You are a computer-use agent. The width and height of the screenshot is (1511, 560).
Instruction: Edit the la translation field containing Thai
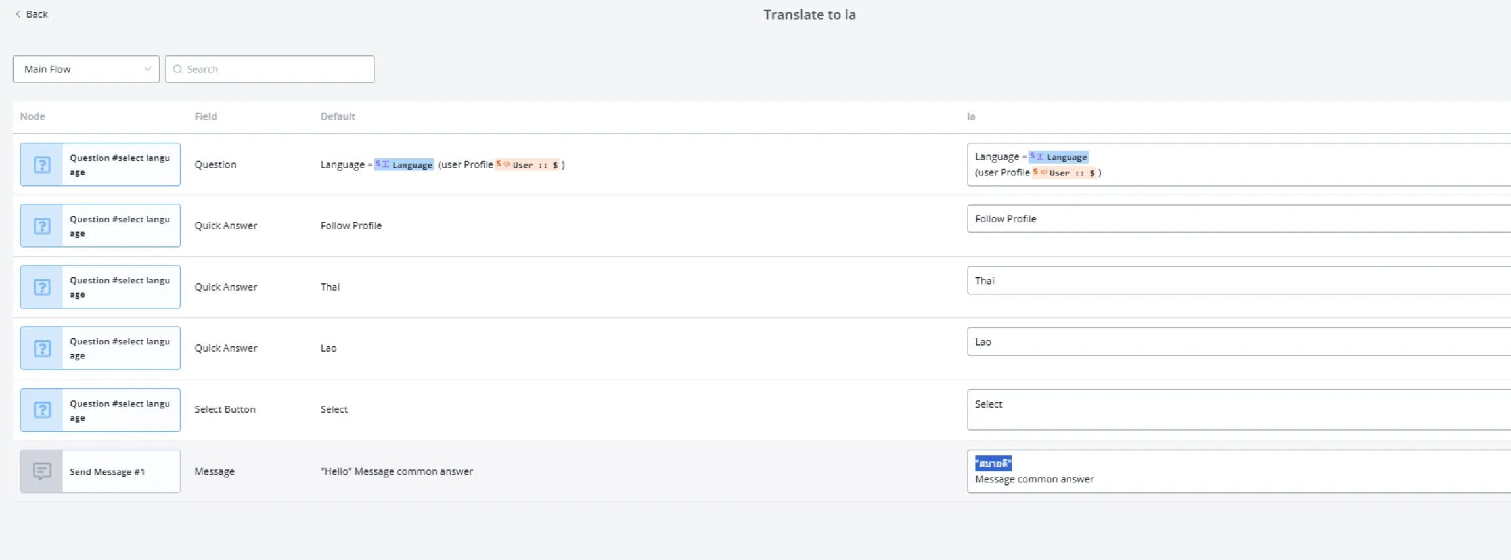(x=1239, y=280)
